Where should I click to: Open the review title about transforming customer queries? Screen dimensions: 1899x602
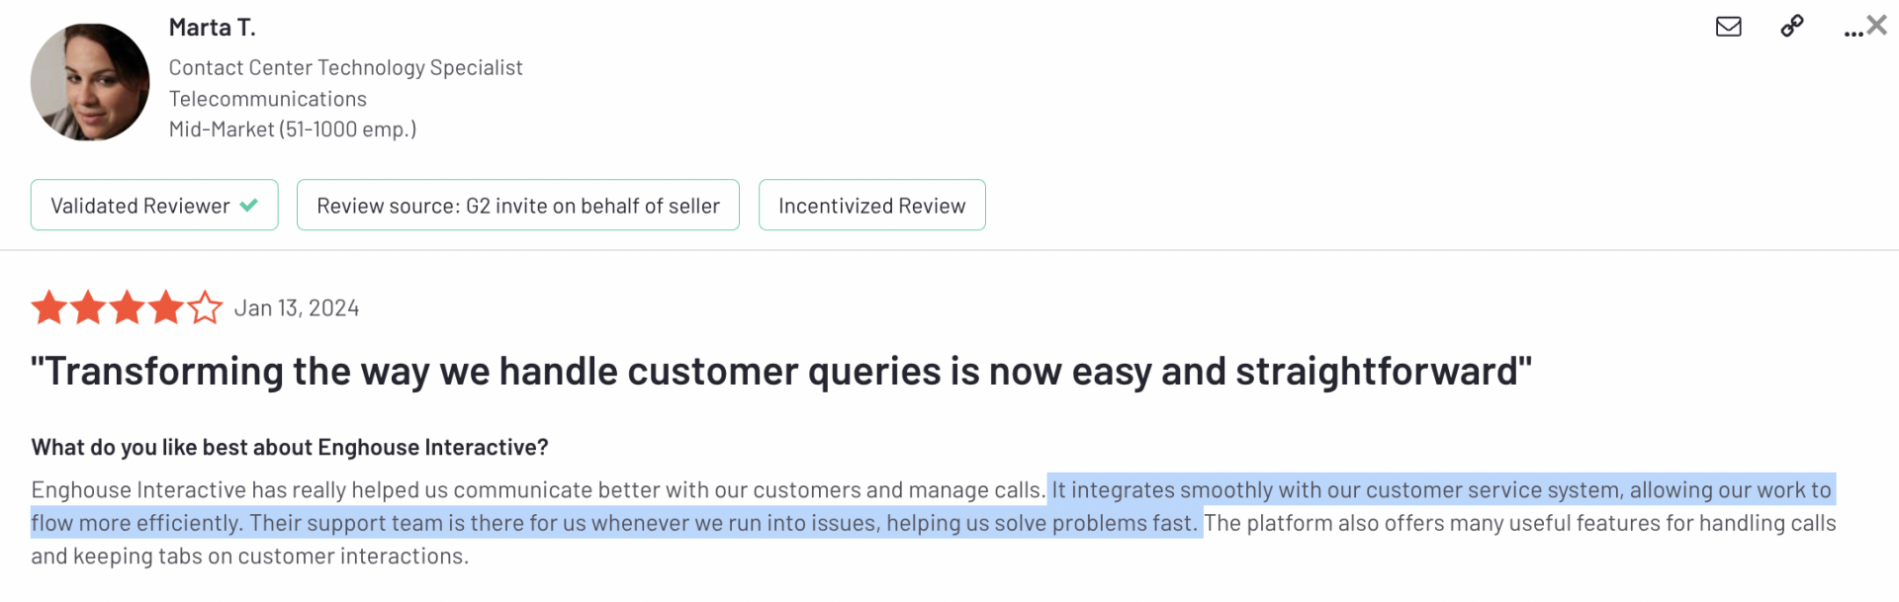[780, 372]
